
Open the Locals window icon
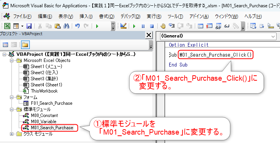[201, 26]
